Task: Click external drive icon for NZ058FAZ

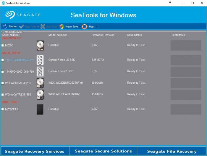Action: click(40, 109)
